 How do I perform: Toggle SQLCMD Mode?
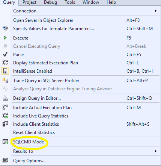coord(29,142)
